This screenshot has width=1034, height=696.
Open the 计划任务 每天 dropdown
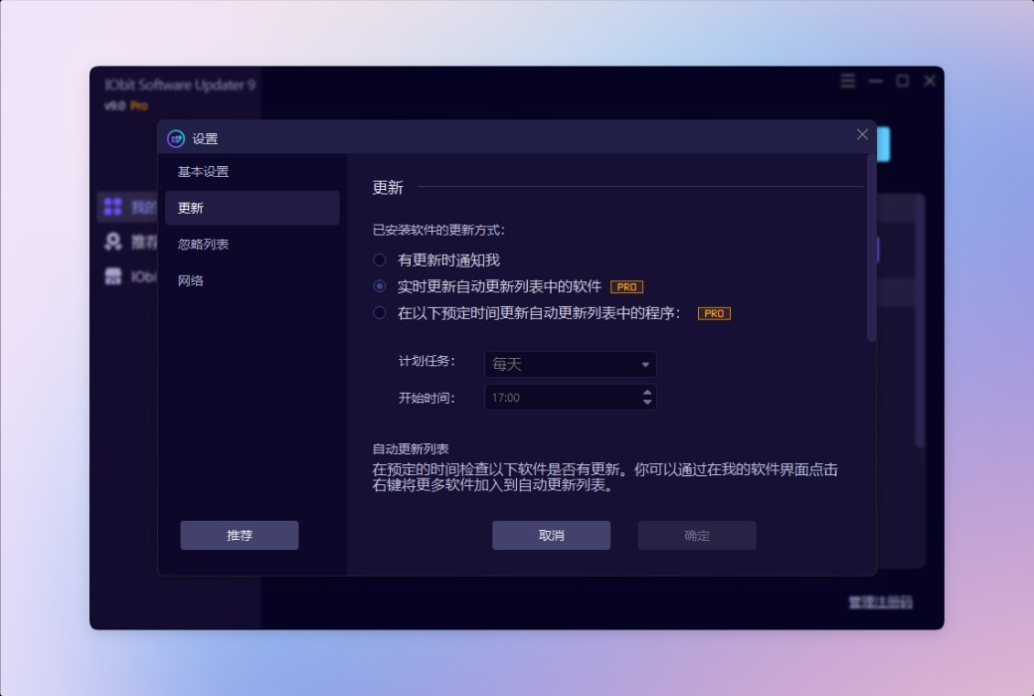point(571,364)
